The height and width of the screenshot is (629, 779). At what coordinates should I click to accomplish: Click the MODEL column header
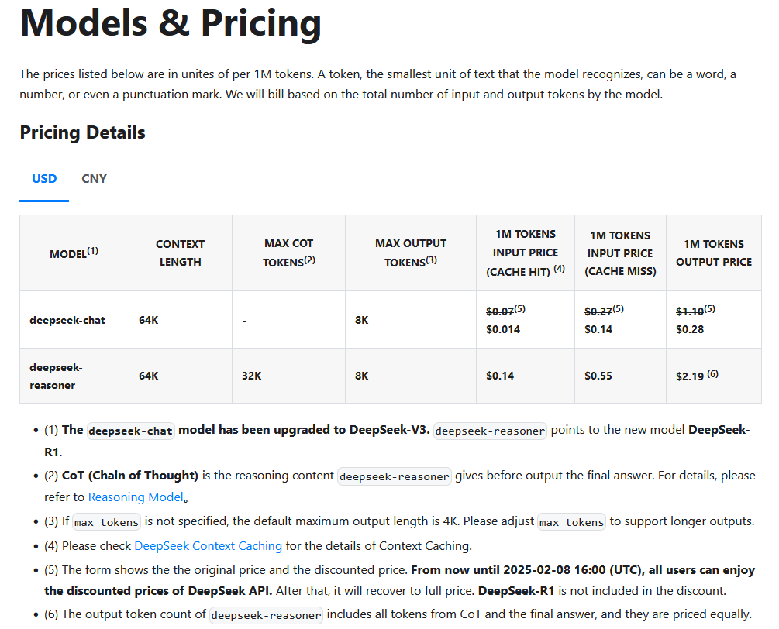click(74, 253)
